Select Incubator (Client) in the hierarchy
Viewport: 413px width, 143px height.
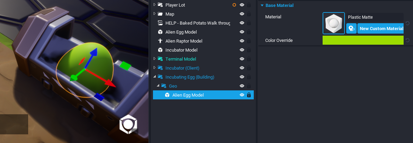click(x=182, y=68)
